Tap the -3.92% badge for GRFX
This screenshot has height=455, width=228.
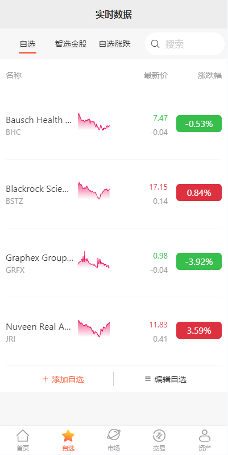(x=199, y=262)
